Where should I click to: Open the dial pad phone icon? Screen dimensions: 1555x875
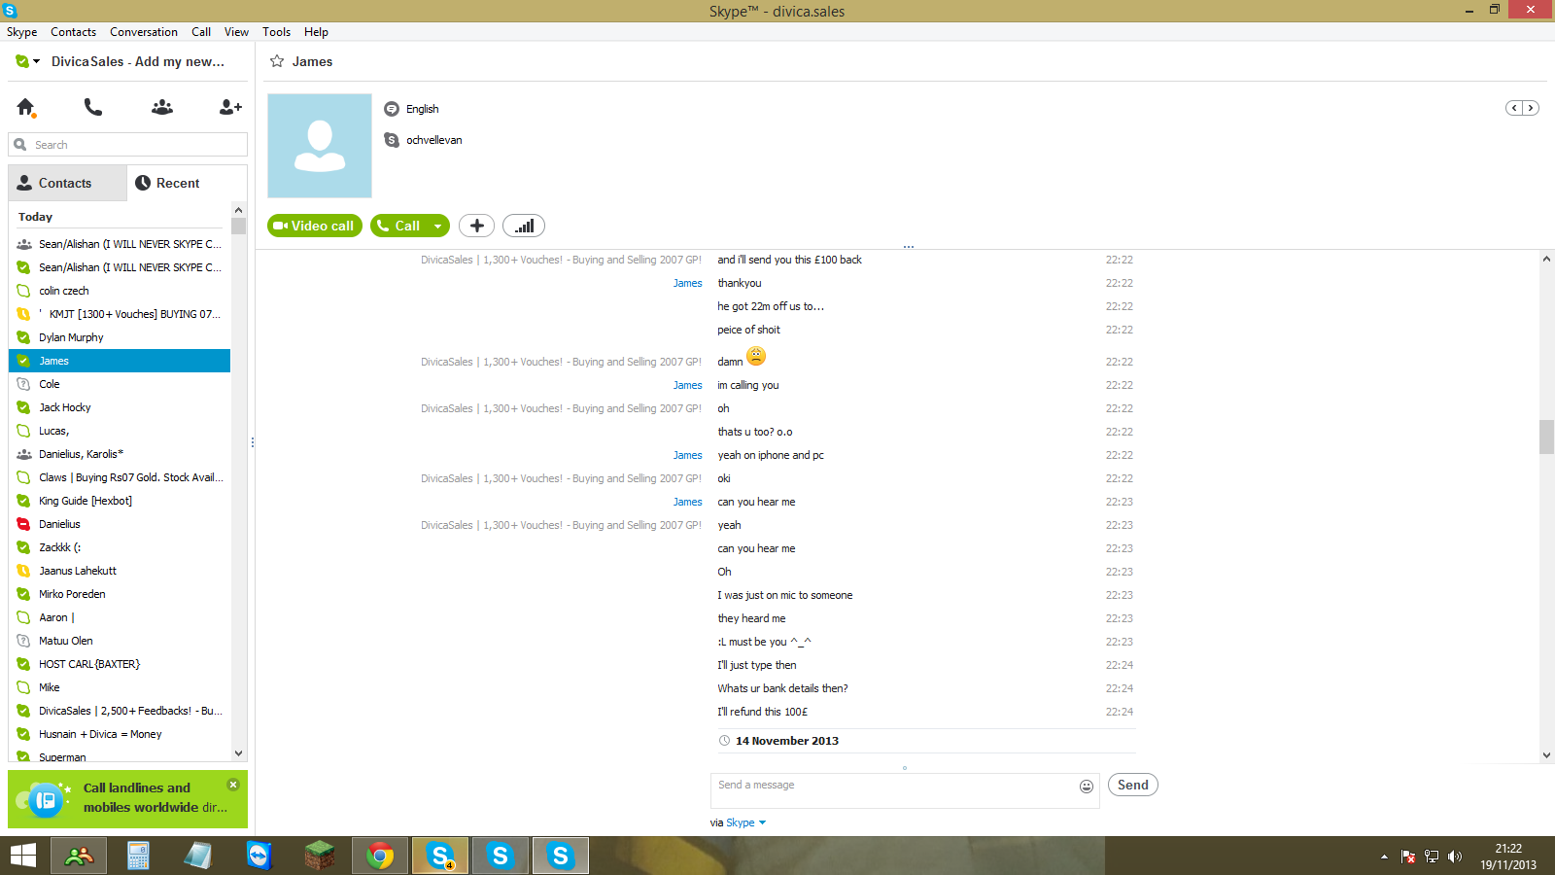pyautogui.click(x=93, y=107)
